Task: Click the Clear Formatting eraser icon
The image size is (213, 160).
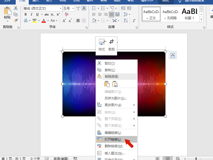Action: pyautogui.click(x=67, y=14)
